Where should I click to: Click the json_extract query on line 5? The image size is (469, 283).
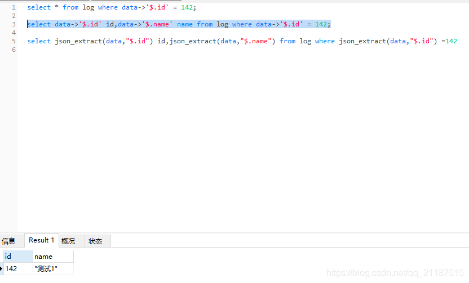coord(242,41)
